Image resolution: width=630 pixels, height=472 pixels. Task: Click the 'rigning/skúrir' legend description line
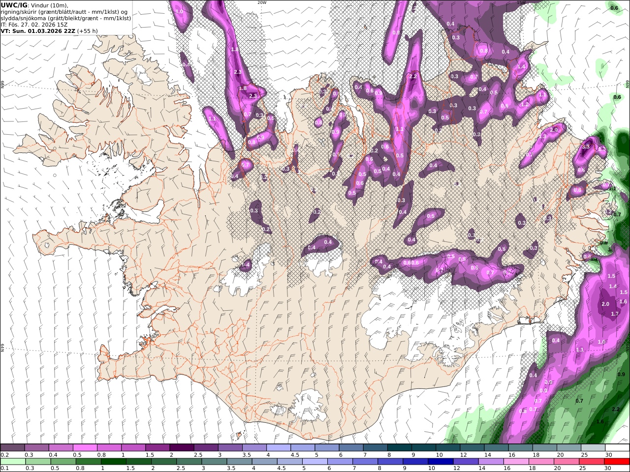click(63, 12)
